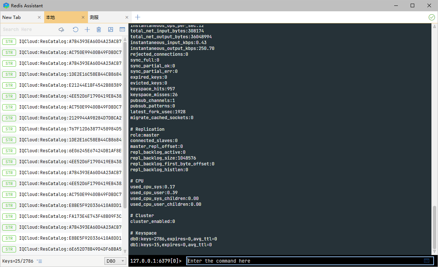Click the Keys=25/2786 status text
This screenshot has width=438, height=267.
tap(18, 261)
